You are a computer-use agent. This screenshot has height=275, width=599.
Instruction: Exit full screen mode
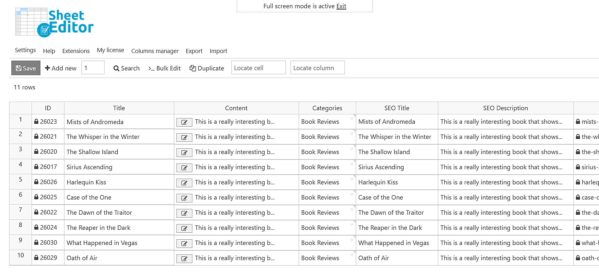pos(341,6)
